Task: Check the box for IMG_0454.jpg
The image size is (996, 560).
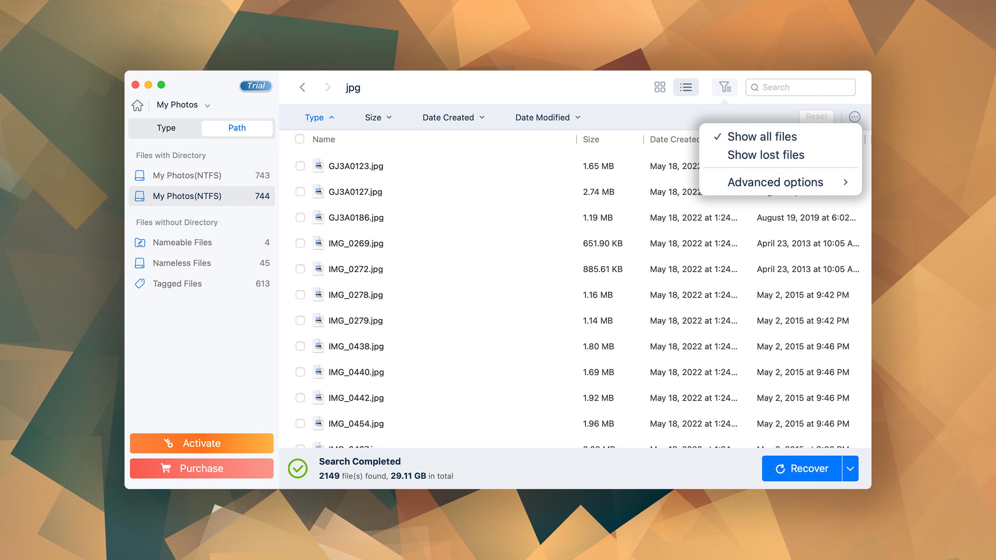Action: coord(300,424)
